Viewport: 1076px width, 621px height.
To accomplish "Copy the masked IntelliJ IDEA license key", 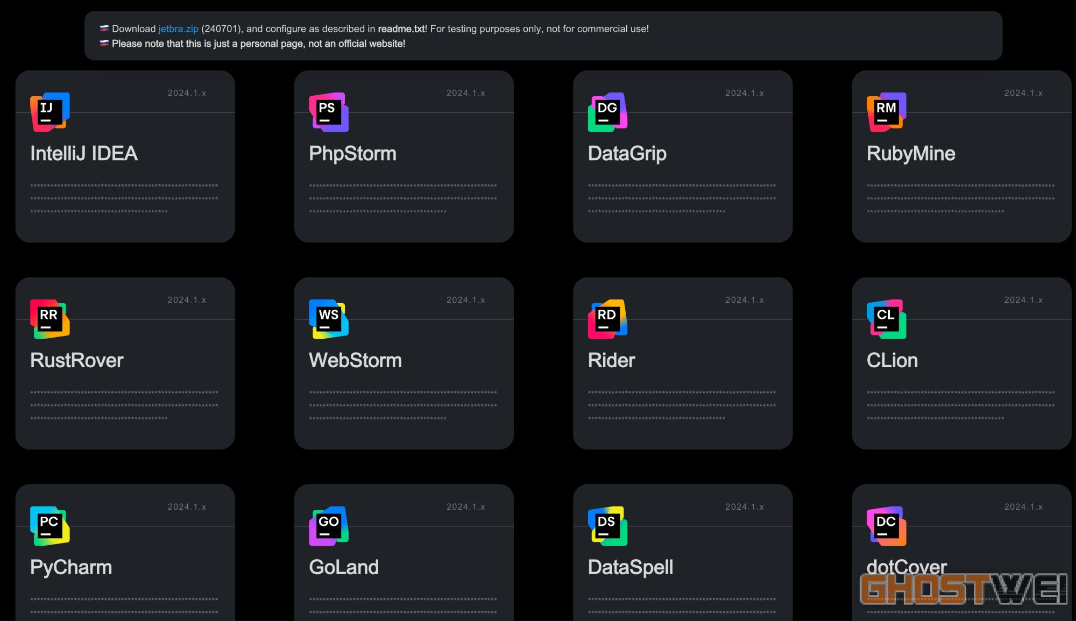I will [124, 198].
